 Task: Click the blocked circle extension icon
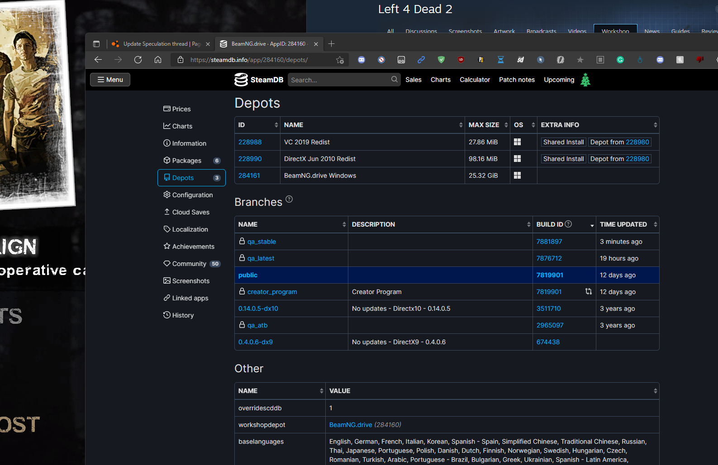381,60
